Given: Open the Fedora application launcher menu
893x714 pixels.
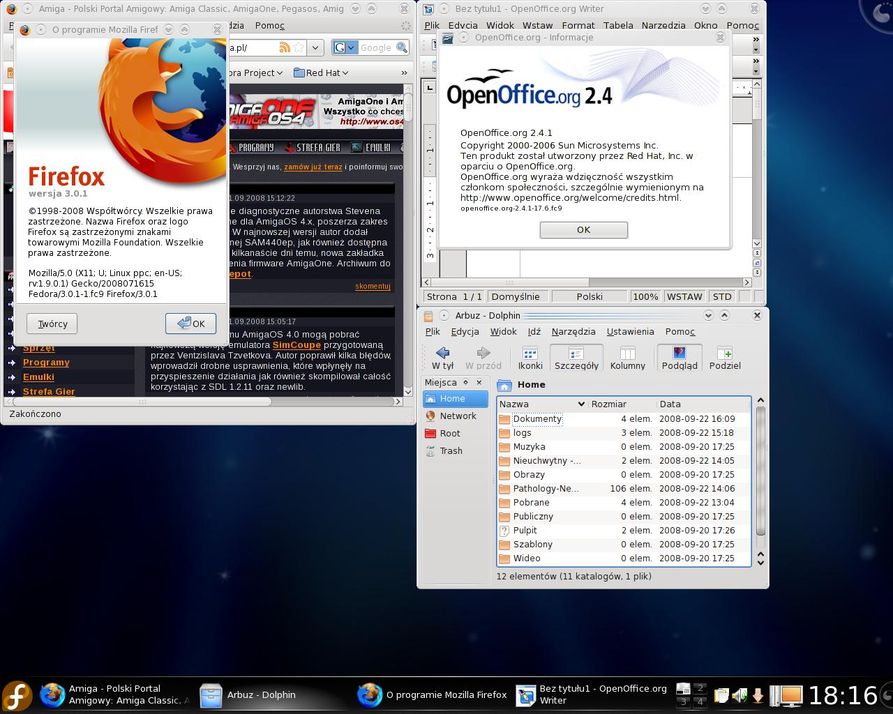Looking at the screenshot, I should (17, 695).
